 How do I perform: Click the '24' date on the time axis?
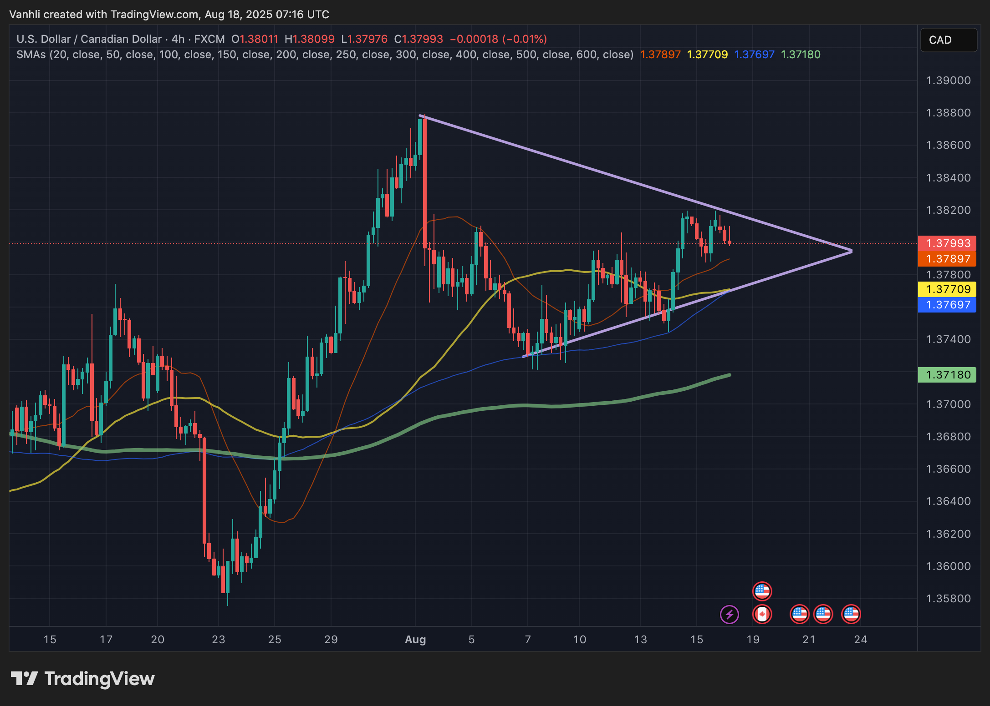click(x=861, y=640)
